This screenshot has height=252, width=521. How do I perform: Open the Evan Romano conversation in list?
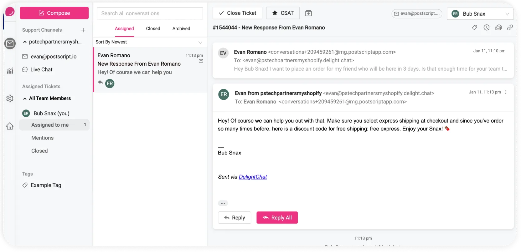[150, 70]
